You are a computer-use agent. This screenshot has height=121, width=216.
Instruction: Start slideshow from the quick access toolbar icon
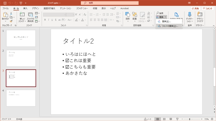(x=21, y=3)
